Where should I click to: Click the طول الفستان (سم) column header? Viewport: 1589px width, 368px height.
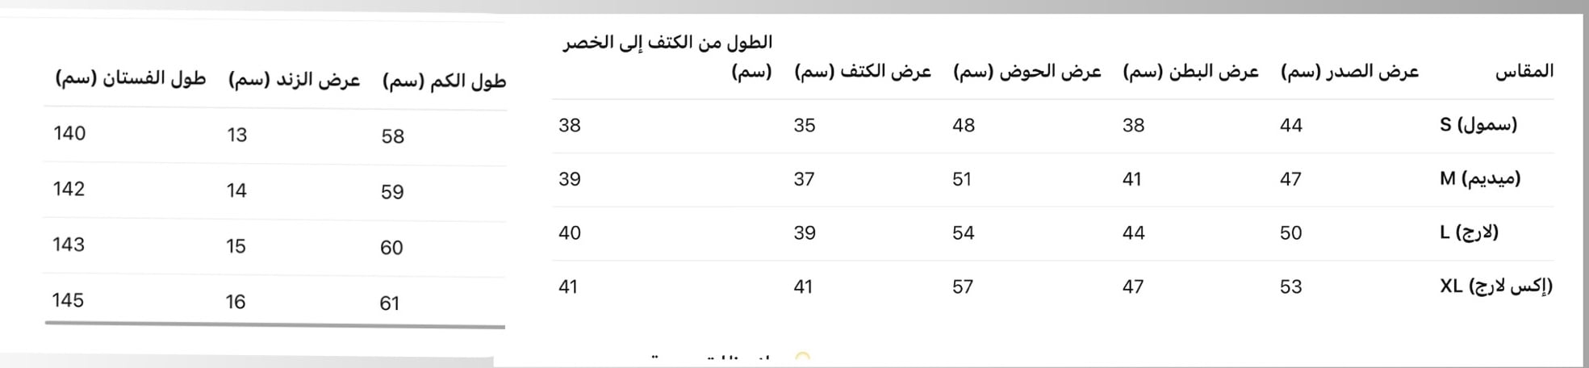130,78
